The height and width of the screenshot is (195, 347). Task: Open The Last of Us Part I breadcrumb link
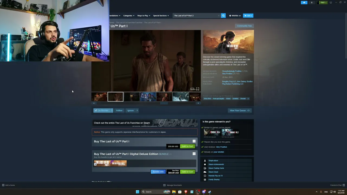click(152, 22)
